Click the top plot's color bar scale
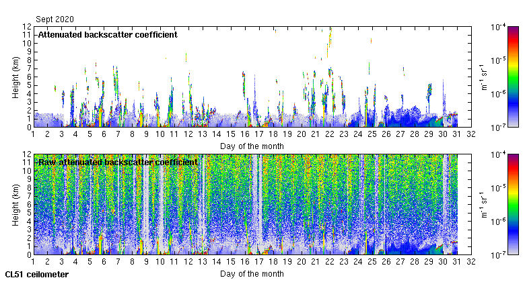The height and width of the screenshot is (282, 525). tap(513, 77)
